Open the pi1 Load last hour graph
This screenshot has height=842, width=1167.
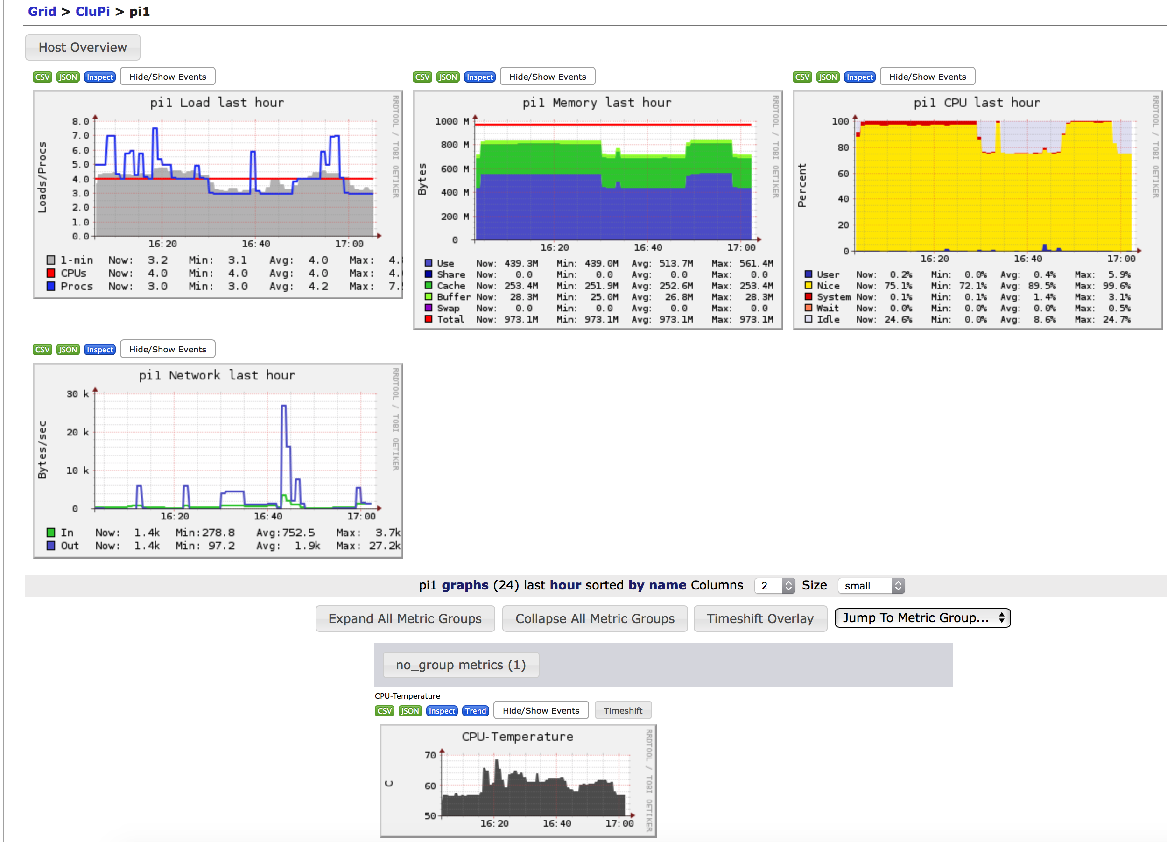tap(218, 195)
